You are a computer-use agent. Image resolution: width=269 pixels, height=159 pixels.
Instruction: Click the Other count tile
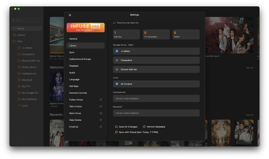pyautogui.click(x=186, y=34)
